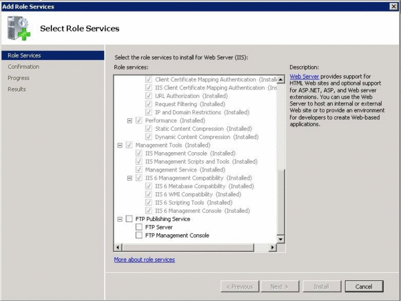Tick the FTP Publishing Service checkbox
This screenshot has height=301, width=401.
[x=129, y=219]
